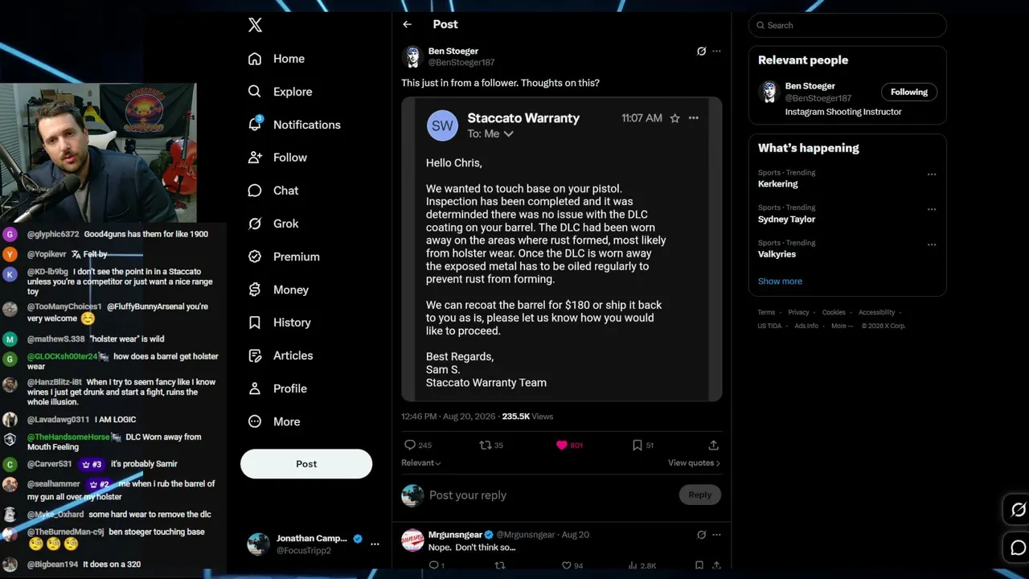1029x579 pixels.
Task: Open the Staccato Warranty email screenshot image
Action: coord(562,249)
